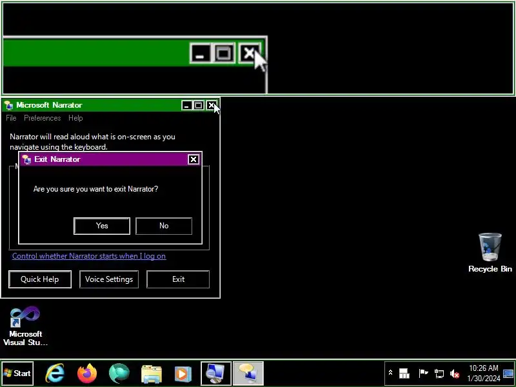Open the File menu in Narrator

[x=11, y=118]
